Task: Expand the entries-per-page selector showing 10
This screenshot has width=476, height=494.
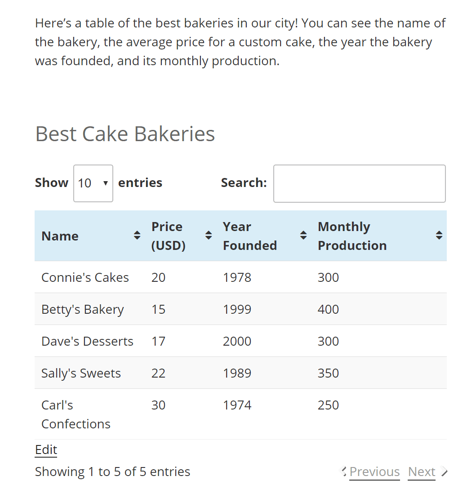Action: [93, 183]
